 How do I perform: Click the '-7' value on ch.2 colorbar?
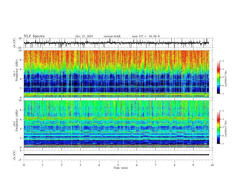click(x=223, y=144)
